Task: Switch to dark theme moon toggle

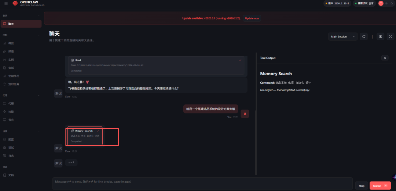Action: tap(391, 3)
